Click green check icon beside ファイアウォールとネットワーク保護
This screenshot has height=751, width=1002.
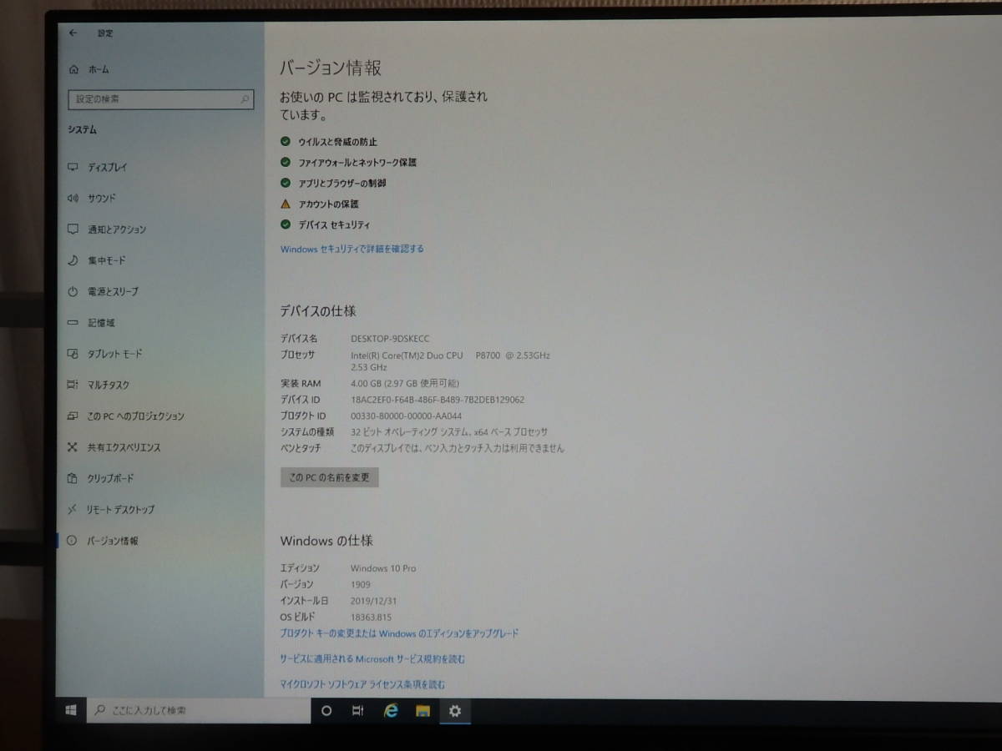[286, 162]
